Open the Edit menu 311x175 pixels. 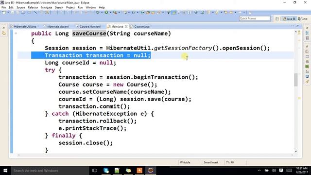11,8
